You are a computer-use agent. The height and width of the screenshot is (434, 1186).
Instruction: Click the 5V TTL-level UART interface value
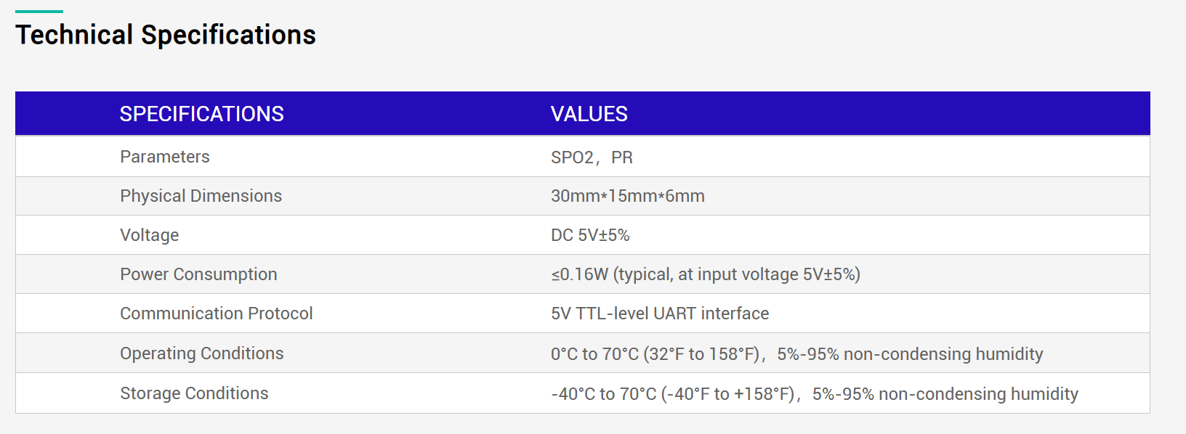click(x=659, y=314)
